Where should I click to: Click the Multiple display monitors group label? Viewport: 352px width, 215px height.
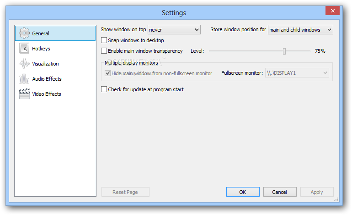point(131,63)
